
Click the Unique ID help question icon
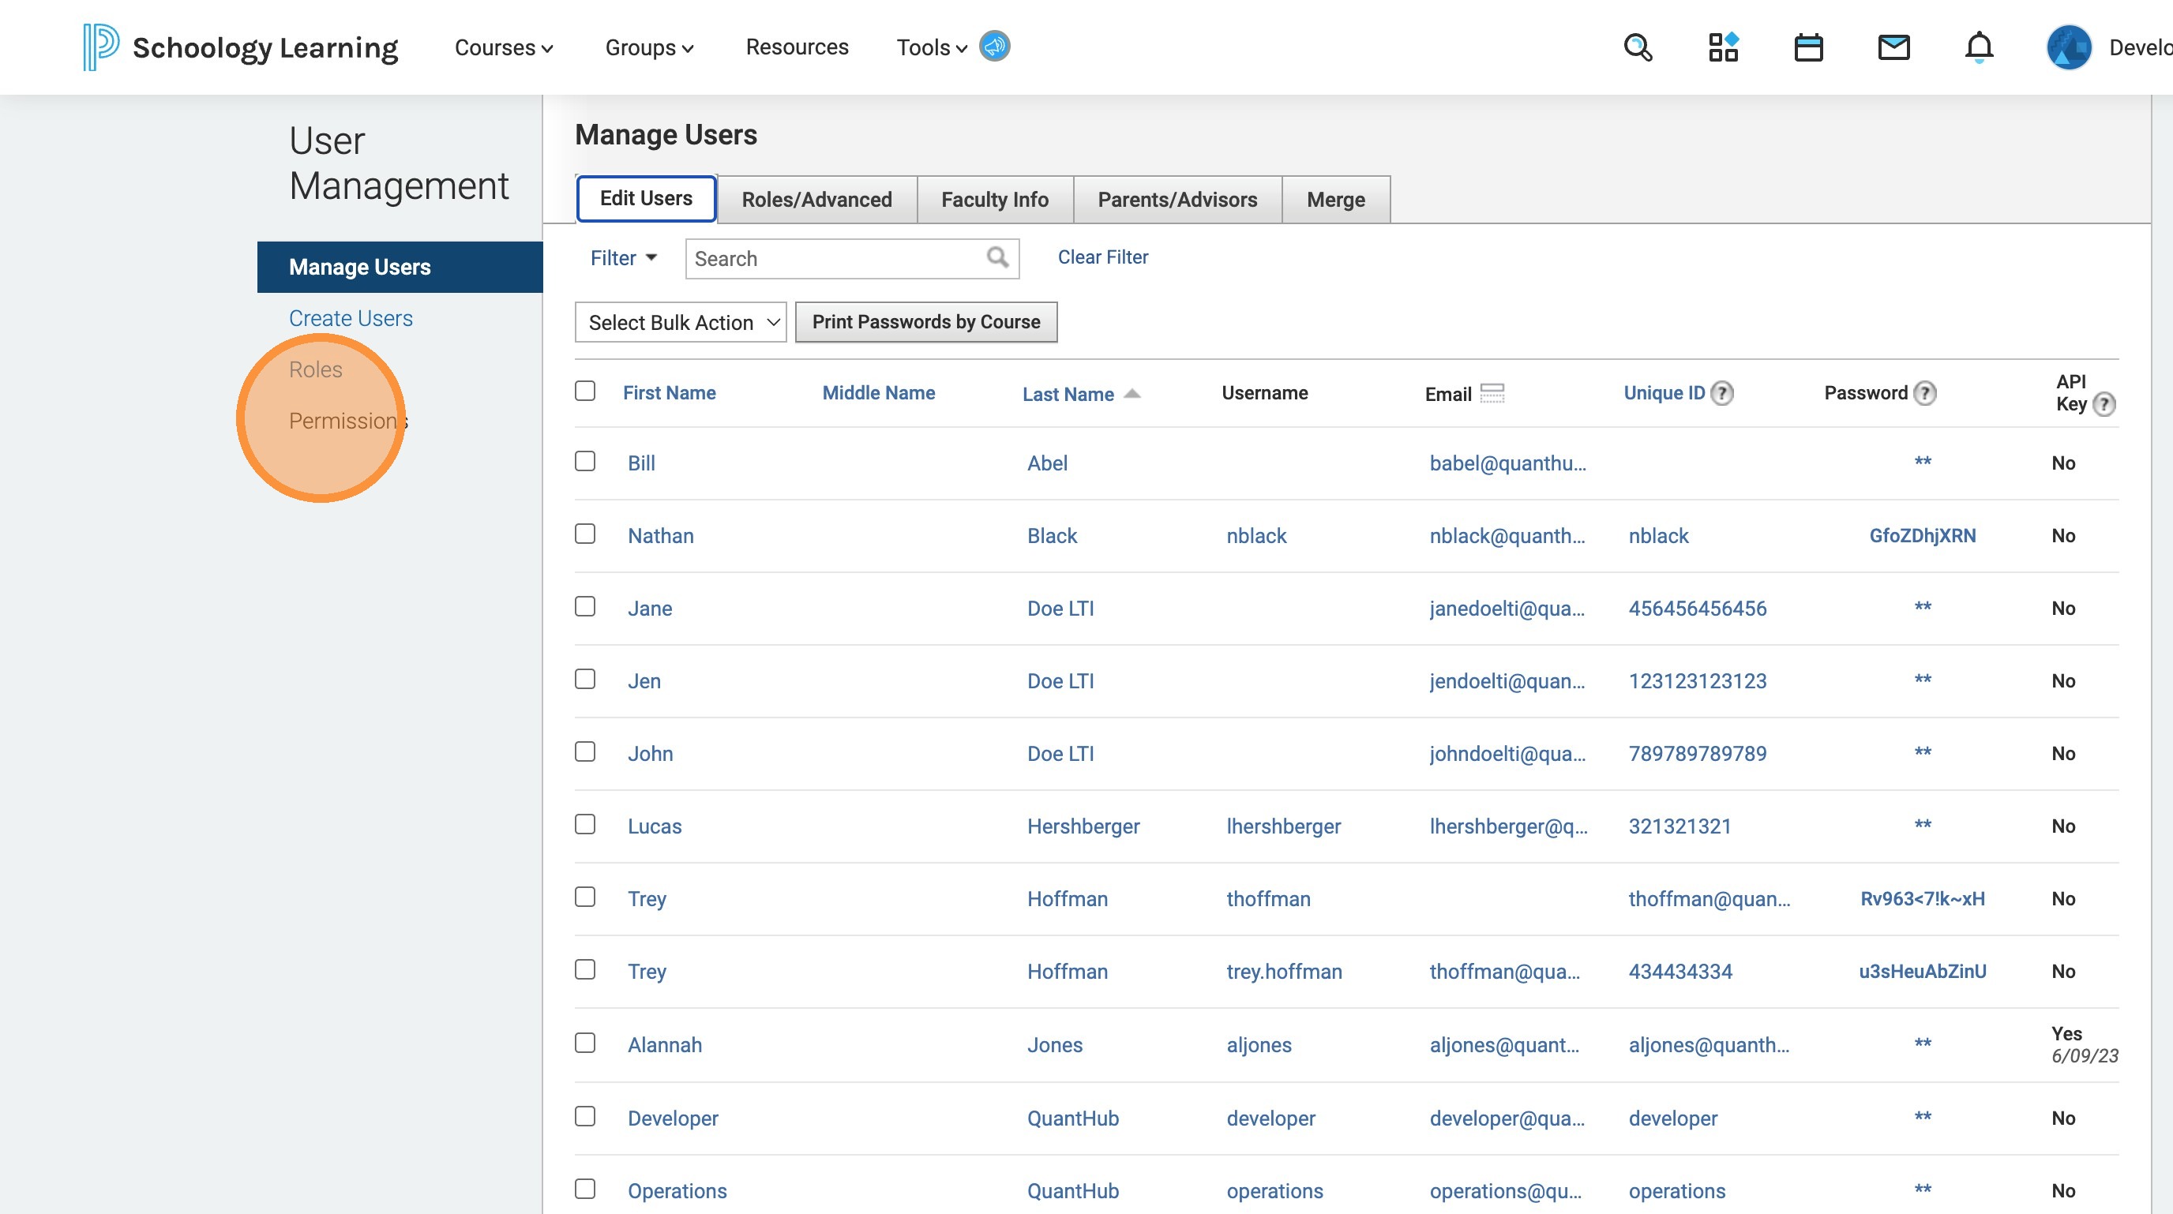pos(1721,393)
